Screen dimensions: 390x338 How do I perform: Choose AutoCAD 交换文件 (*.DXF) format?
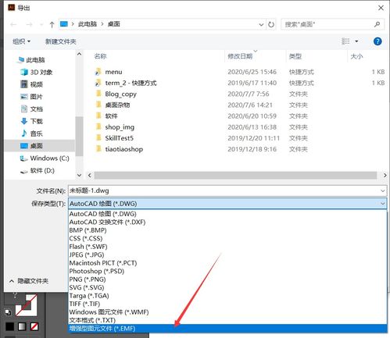(227, 222)
